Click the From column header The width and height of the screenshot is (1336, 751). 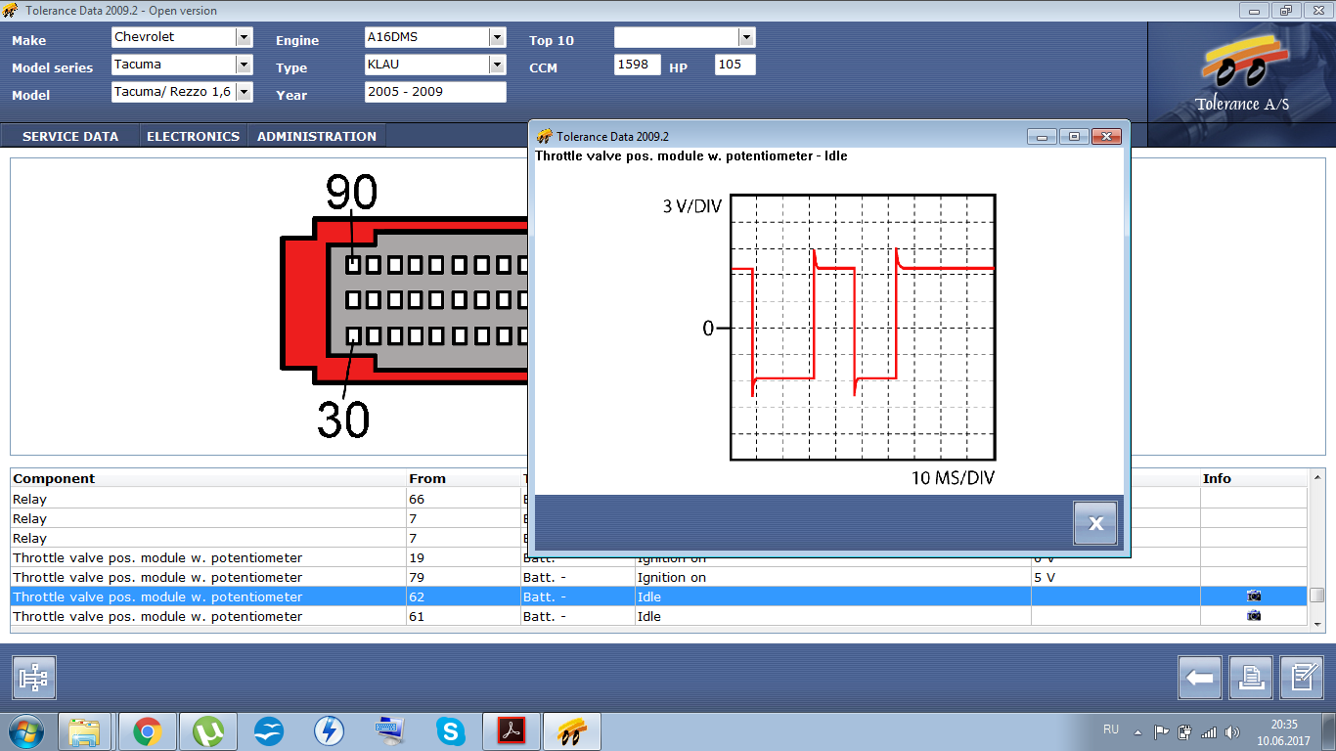464,478
